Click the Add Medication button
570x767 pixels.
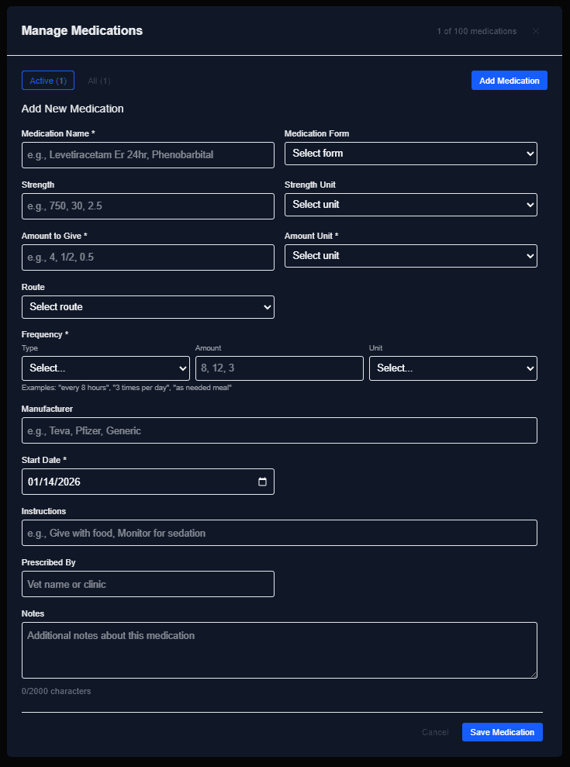(509, 80)
